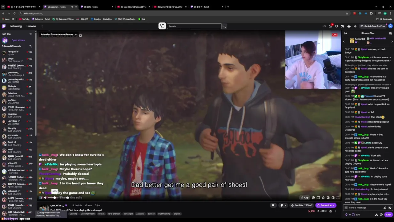Open All Bookmarks folder
Viewport: 394px width, 222px height.
click(x=384, y=19)
